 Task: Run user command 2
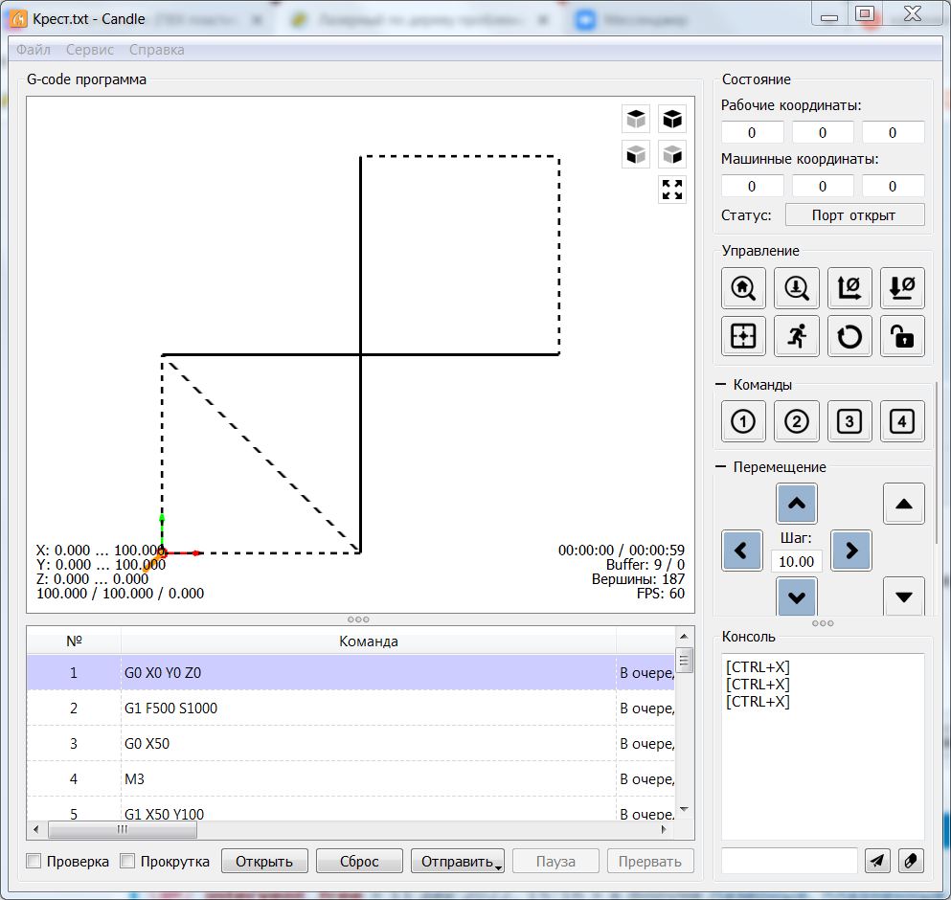pos(797,421)
